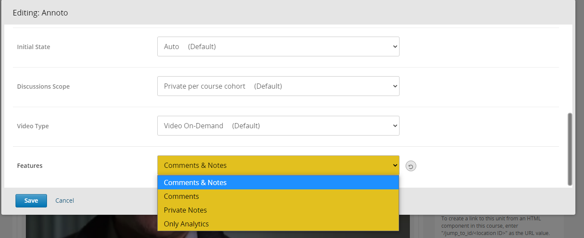Click the vertical scrollbar in the settings panel
Image resolution: width=584 pixels, height=238 pixels.
pyautogui.click(x=570, y=149)
